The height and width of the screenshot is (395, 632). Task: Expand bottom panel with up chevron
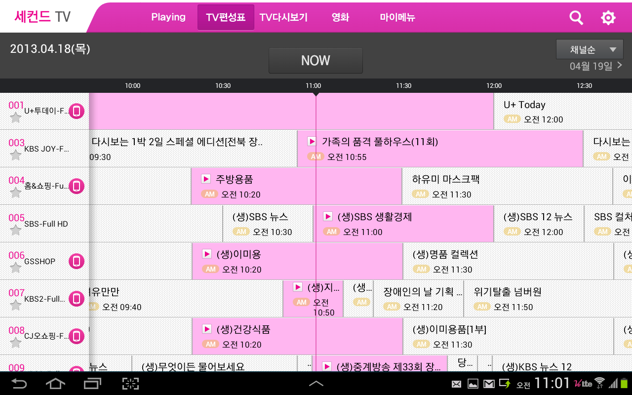coord(316,383)
